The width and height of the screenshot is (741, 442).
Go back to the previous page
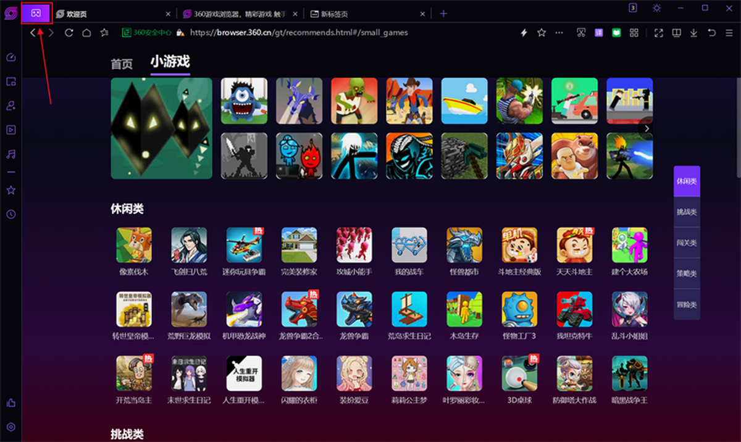pyautogui.click(x=33, y=33)
